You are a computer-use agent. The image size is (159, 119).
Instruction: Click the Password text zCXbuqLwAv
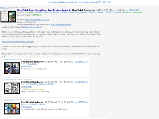(x=31, y=22)
